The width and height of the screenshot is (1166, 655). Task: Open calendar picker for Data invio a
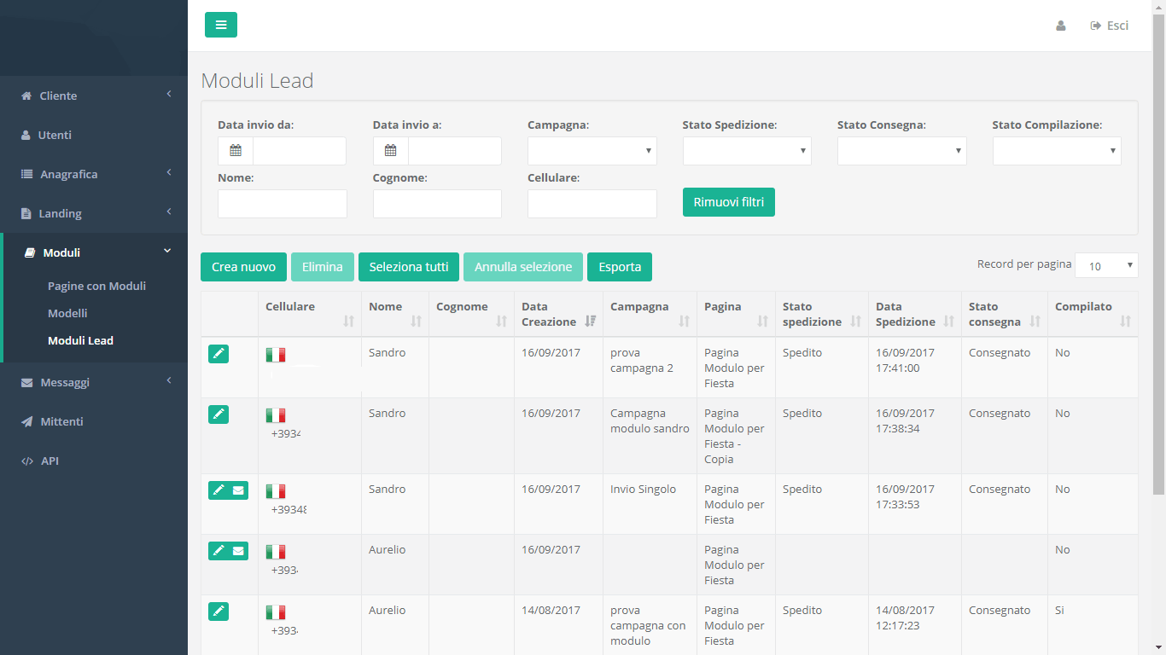click(x=391, y=151)
